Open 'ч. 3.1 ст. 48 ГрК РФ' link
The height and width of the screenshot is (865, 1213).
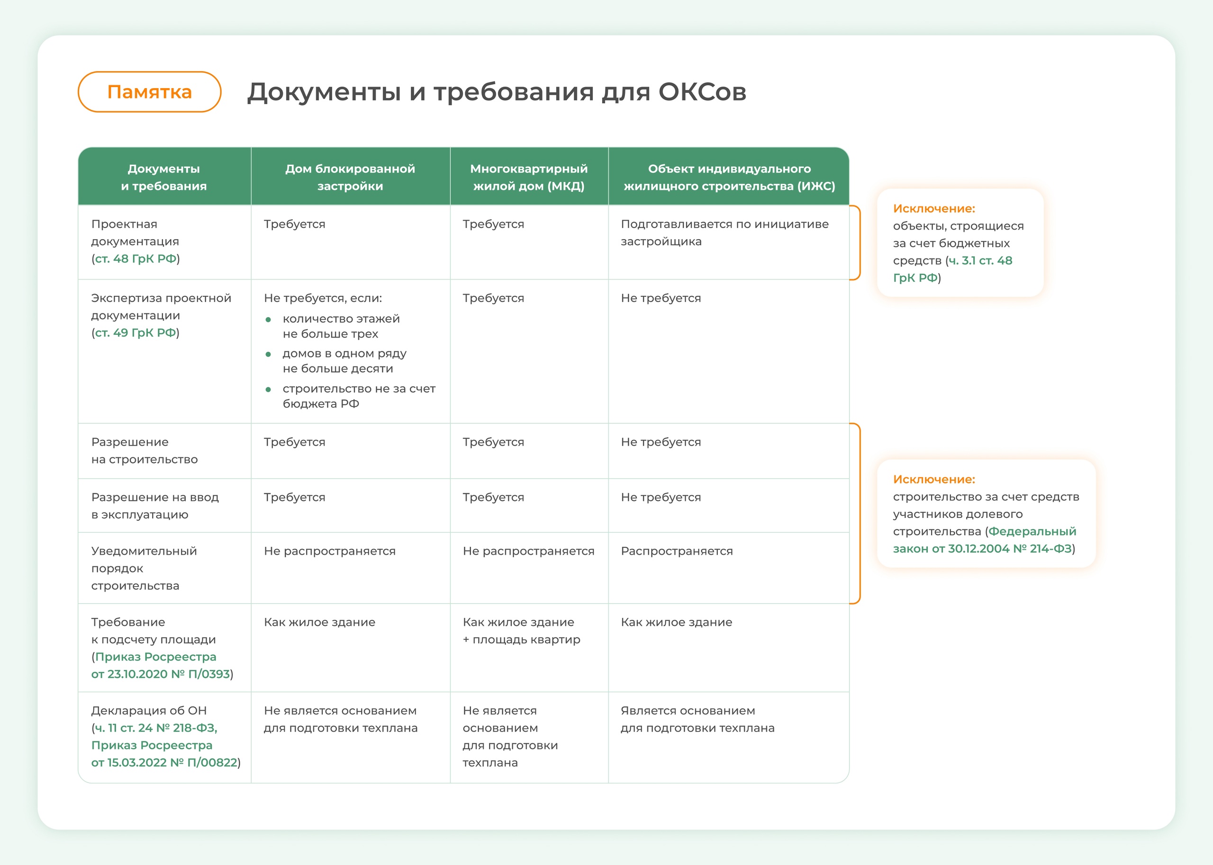(953, 269)
